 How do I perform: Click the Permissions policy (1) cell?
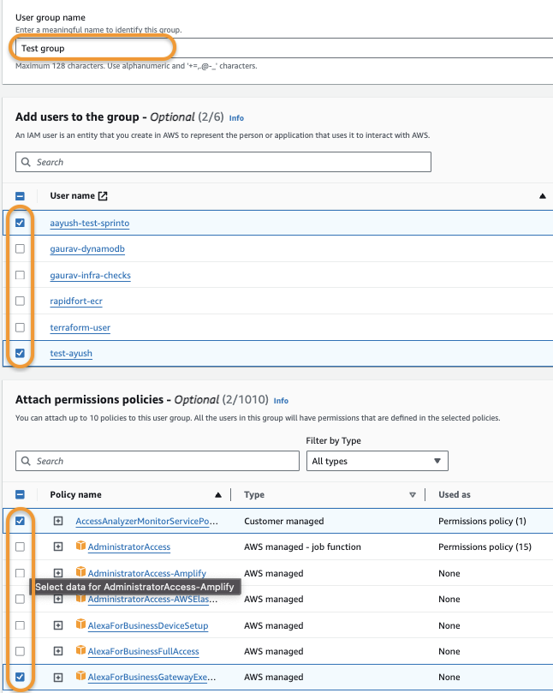click(x=482, y=521)
